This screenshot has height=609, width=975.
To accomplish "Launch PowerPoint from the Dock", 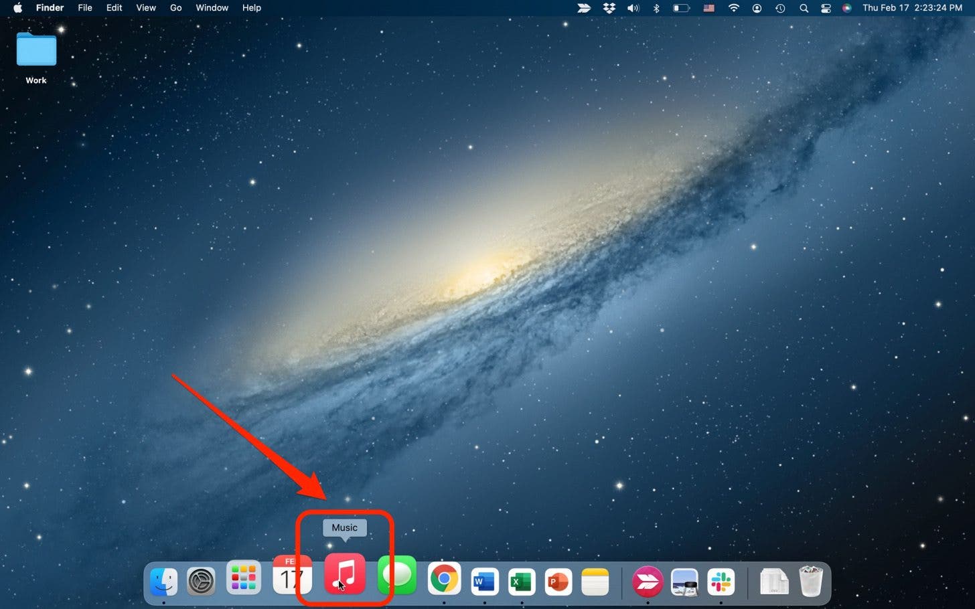I will pyautogui.click(x=558, y=581).
